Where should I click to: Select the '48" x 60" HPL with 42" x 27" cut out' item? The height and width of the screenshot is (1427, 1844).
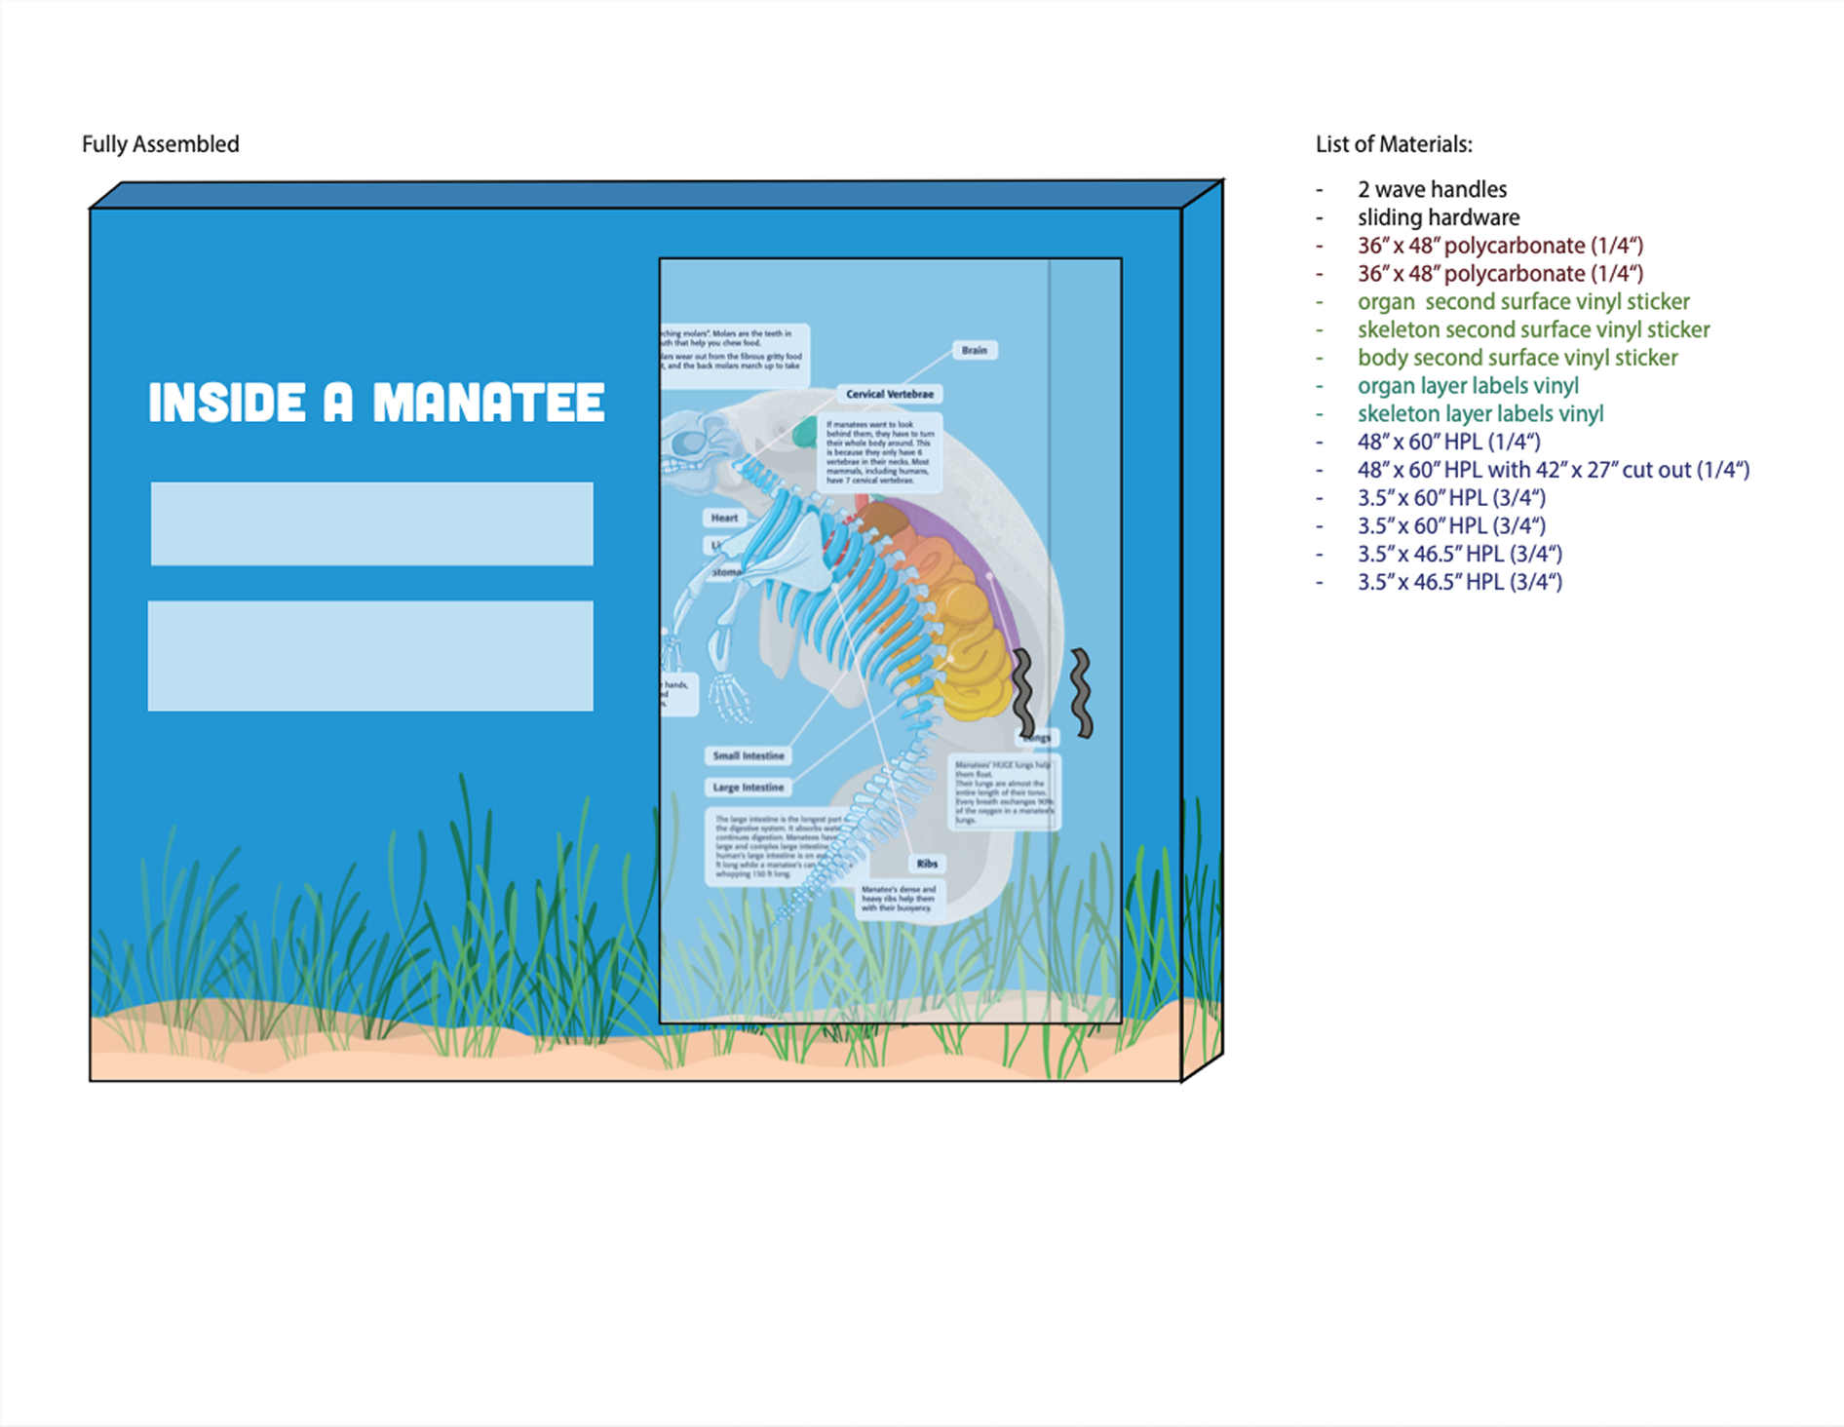1554,470
